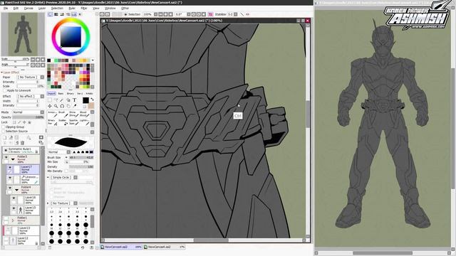Collapse Folder4 in layer list
Image resolution: width=456 pixels, height=256 pixels.
tap(16, 190)
